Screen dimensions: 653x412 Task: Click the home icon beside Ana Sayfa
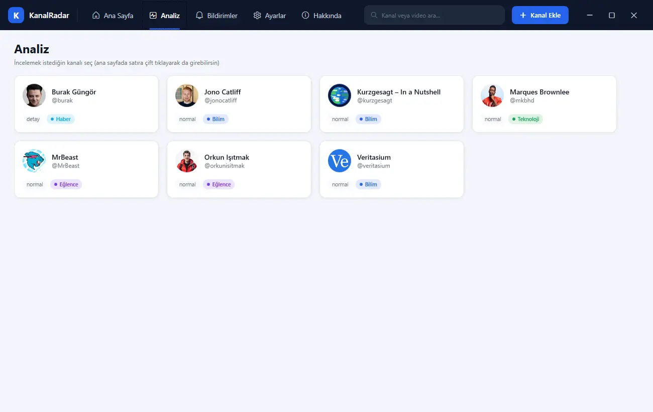(96, 16)
